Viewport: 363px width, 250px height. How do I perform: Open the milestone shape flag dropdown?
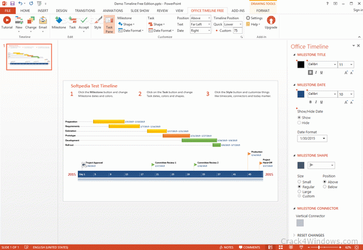click(x=321, y=165)
